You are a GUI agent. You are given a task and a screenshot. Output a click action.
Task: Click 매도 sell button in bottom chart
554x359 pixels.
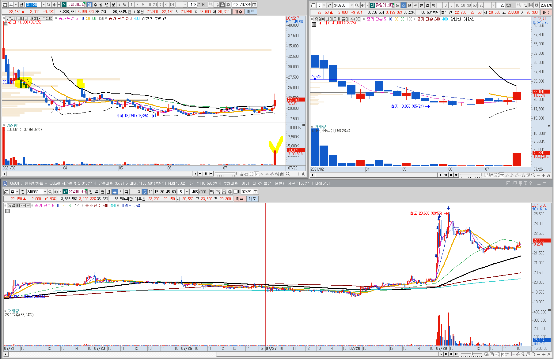pos(252,199)
